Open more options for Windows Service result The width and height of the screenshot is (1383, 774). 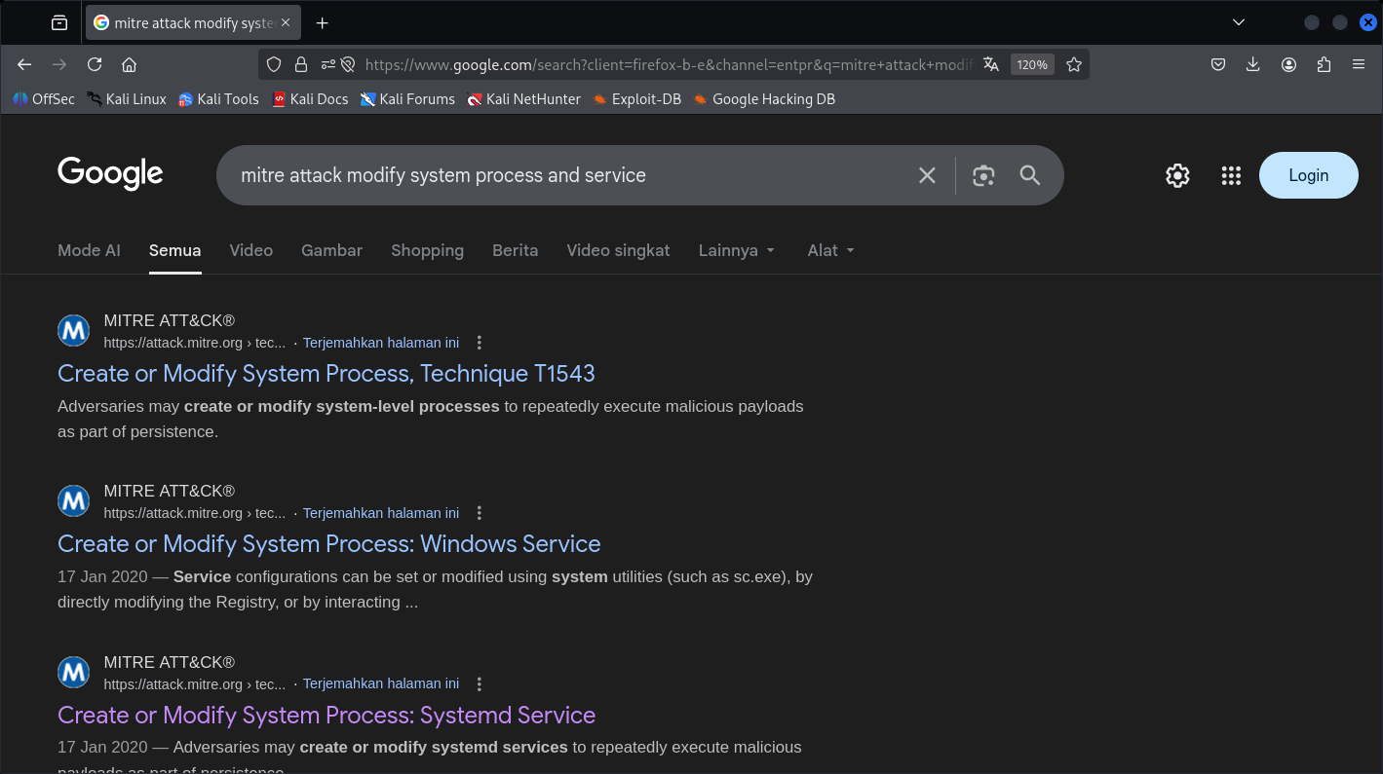point(479,513)
